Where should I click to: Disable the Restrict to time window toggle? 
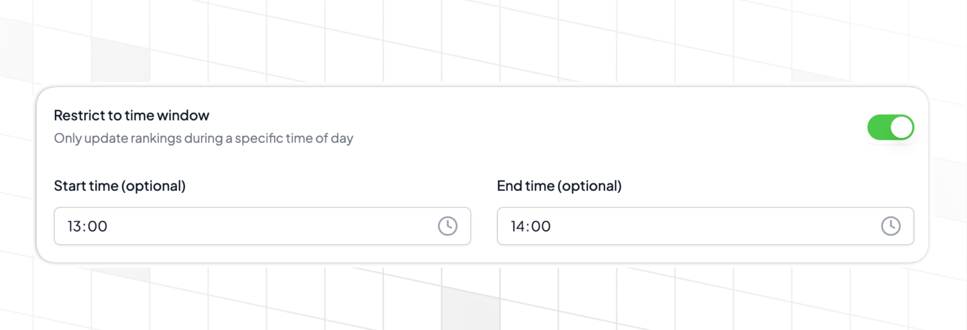coord(891,127)
